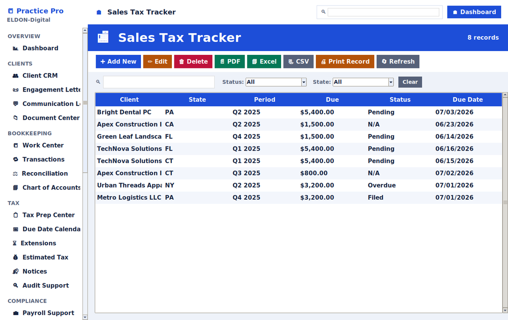This screenshot has width=508, height=320.
Task: Open Client CRM sidebar icon
Action: (x=16, y=76)
